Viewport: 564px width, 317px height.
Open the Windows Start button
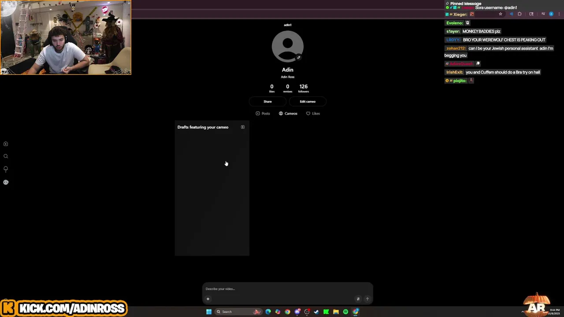pos(209,312)
